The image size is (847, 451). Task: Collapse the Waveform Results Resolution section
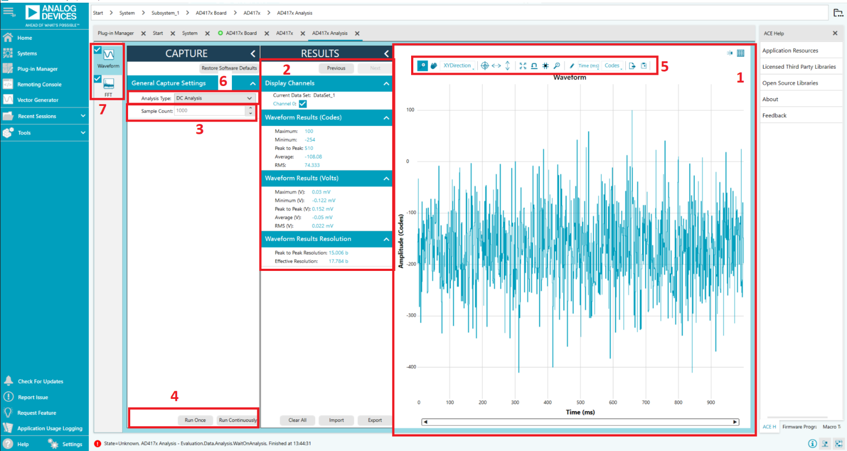[386, 239]
